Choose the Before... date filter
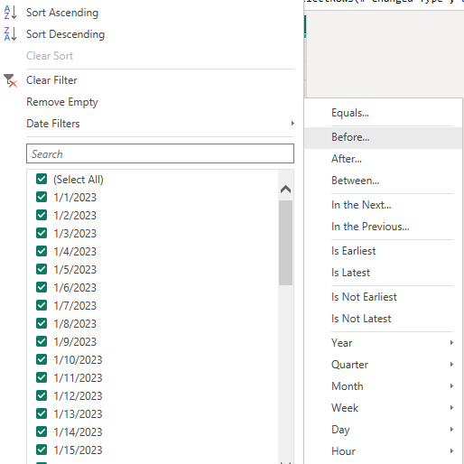The height and width of the screenshot is (464, 464). [x=383, y=137]
